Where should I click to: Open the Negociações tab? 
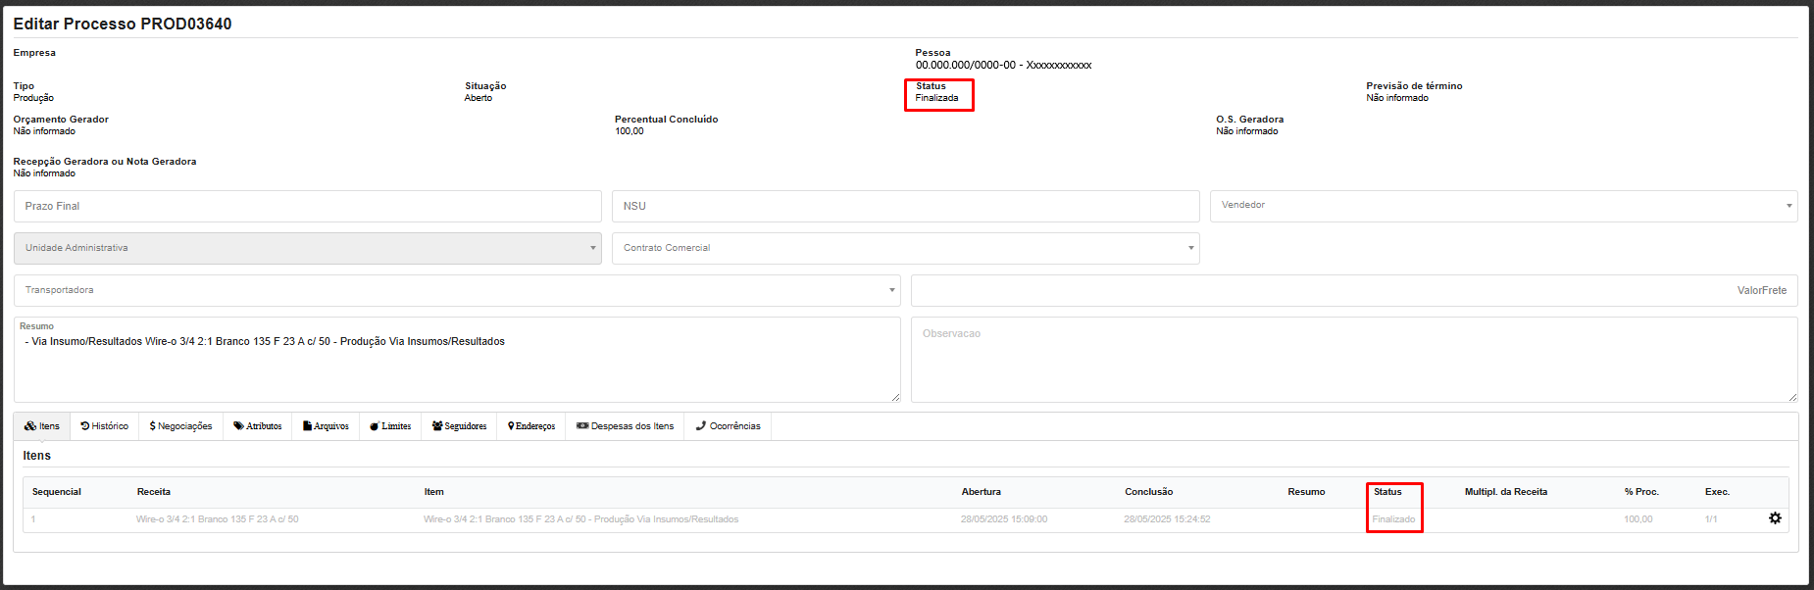(180, 426)
